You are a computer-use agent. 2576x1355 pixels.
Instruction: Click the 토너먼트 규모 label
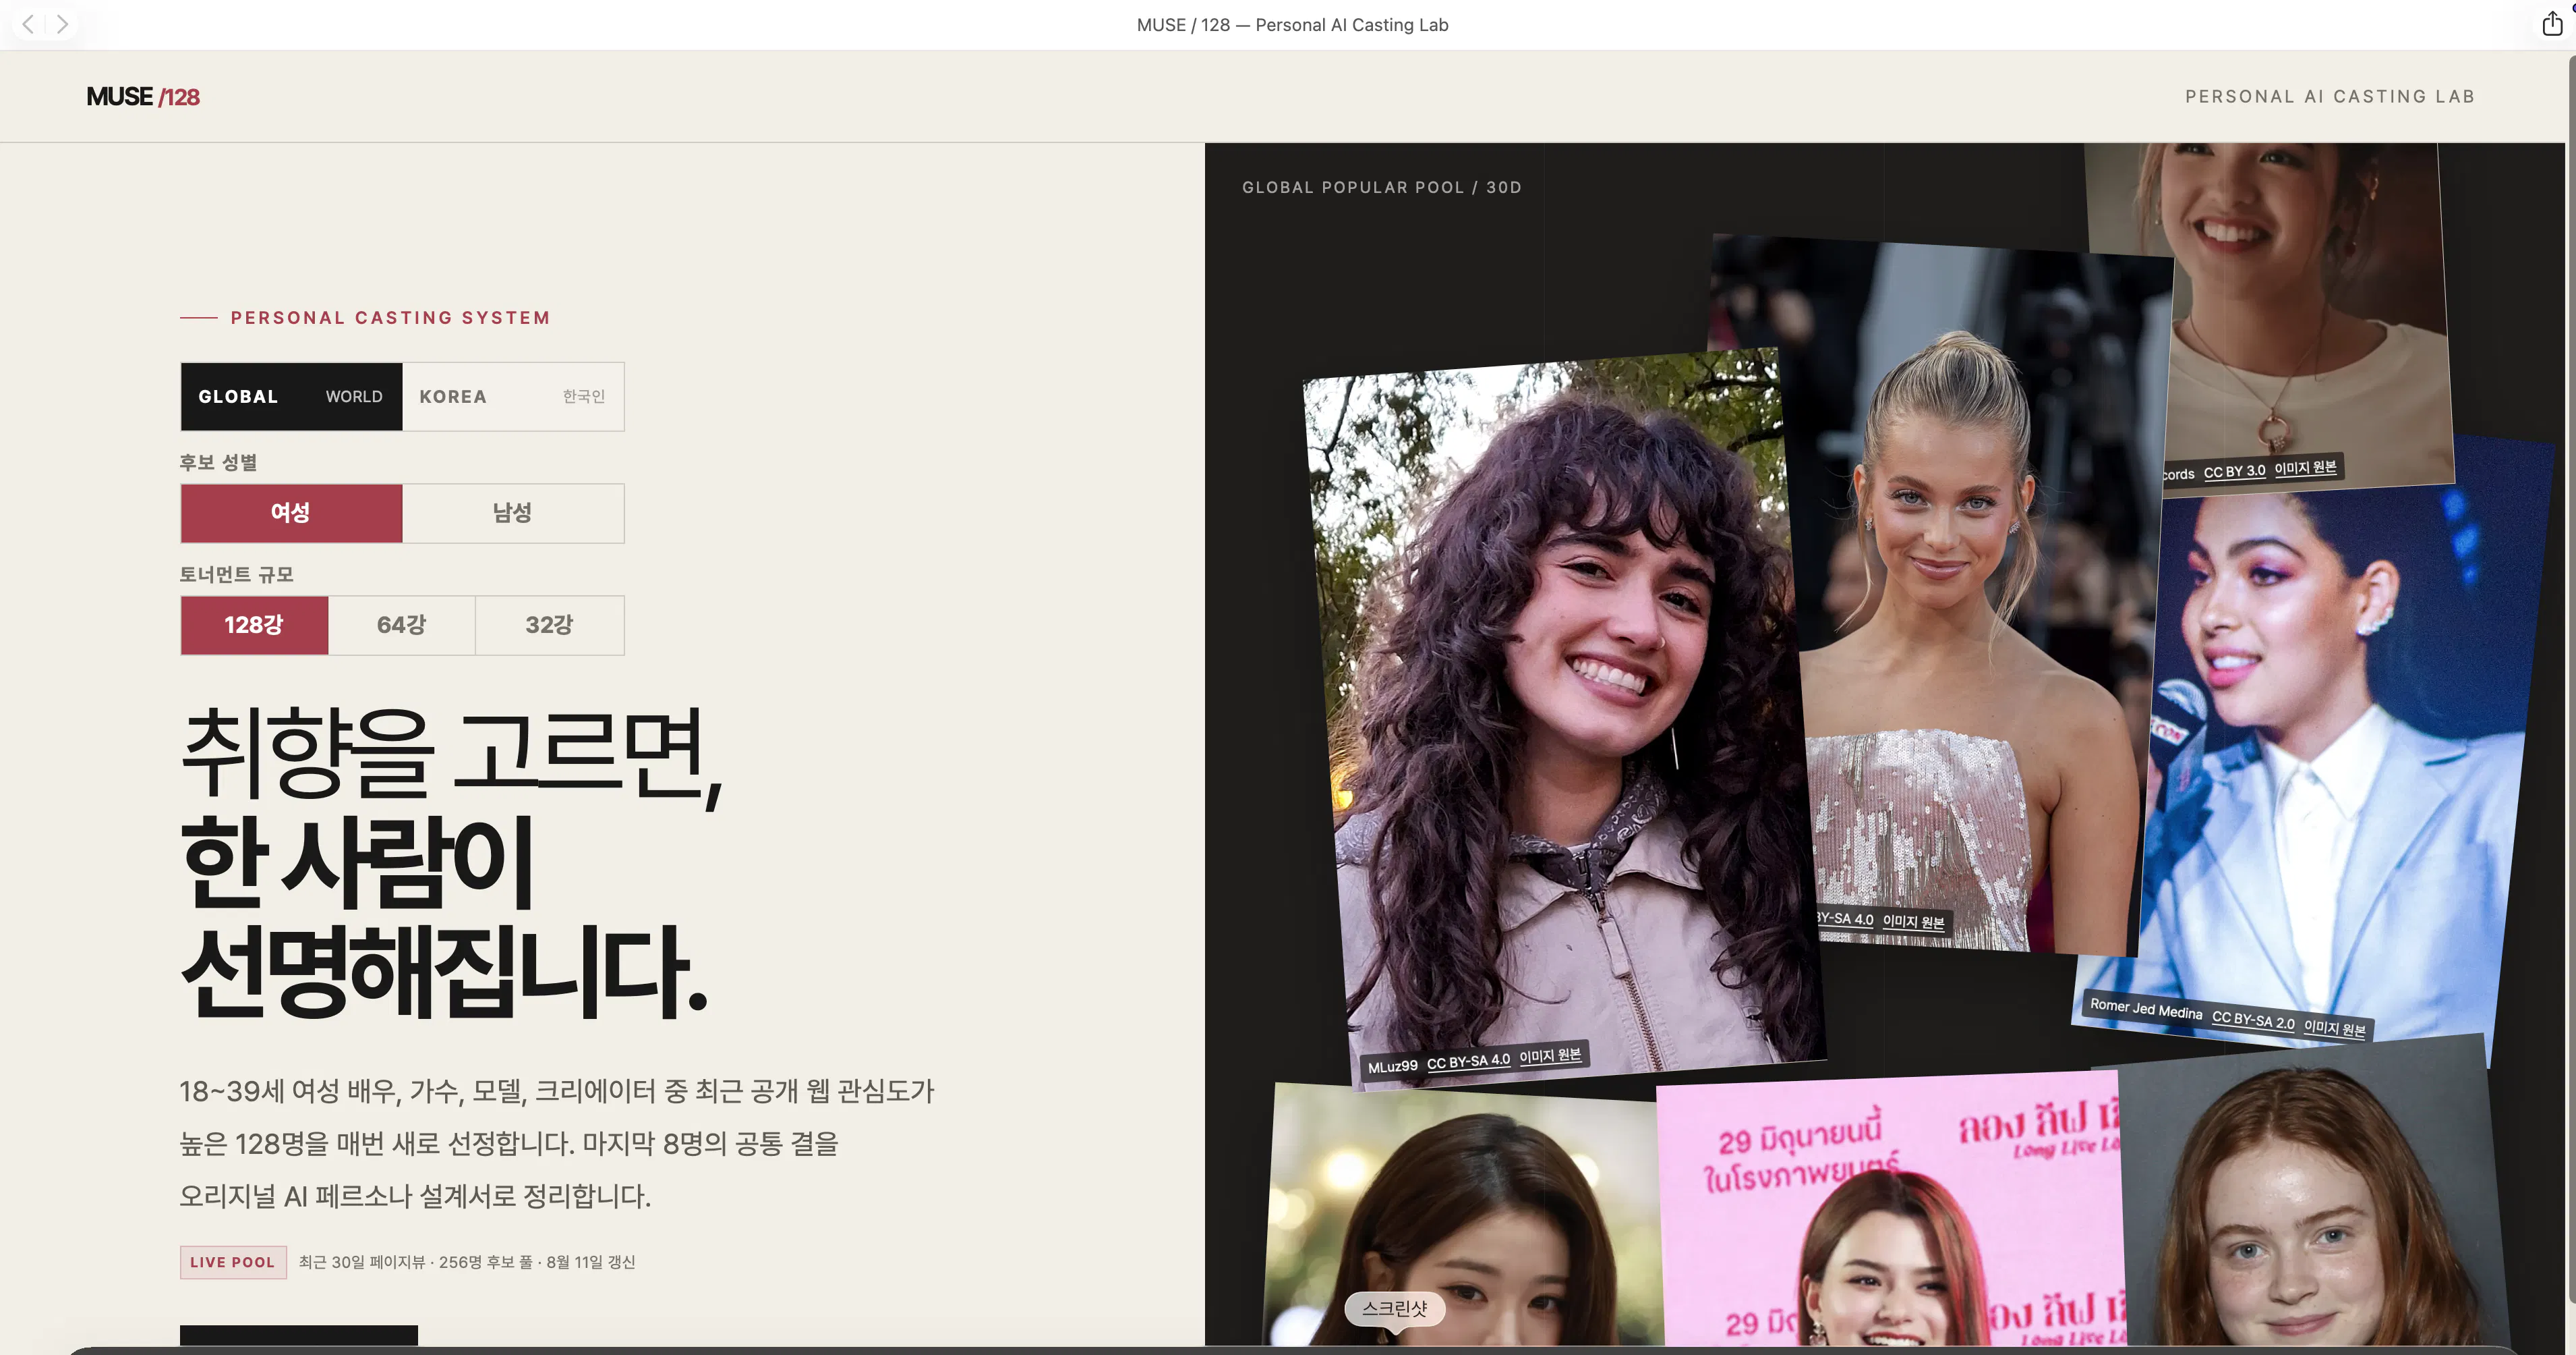[236, 574]
